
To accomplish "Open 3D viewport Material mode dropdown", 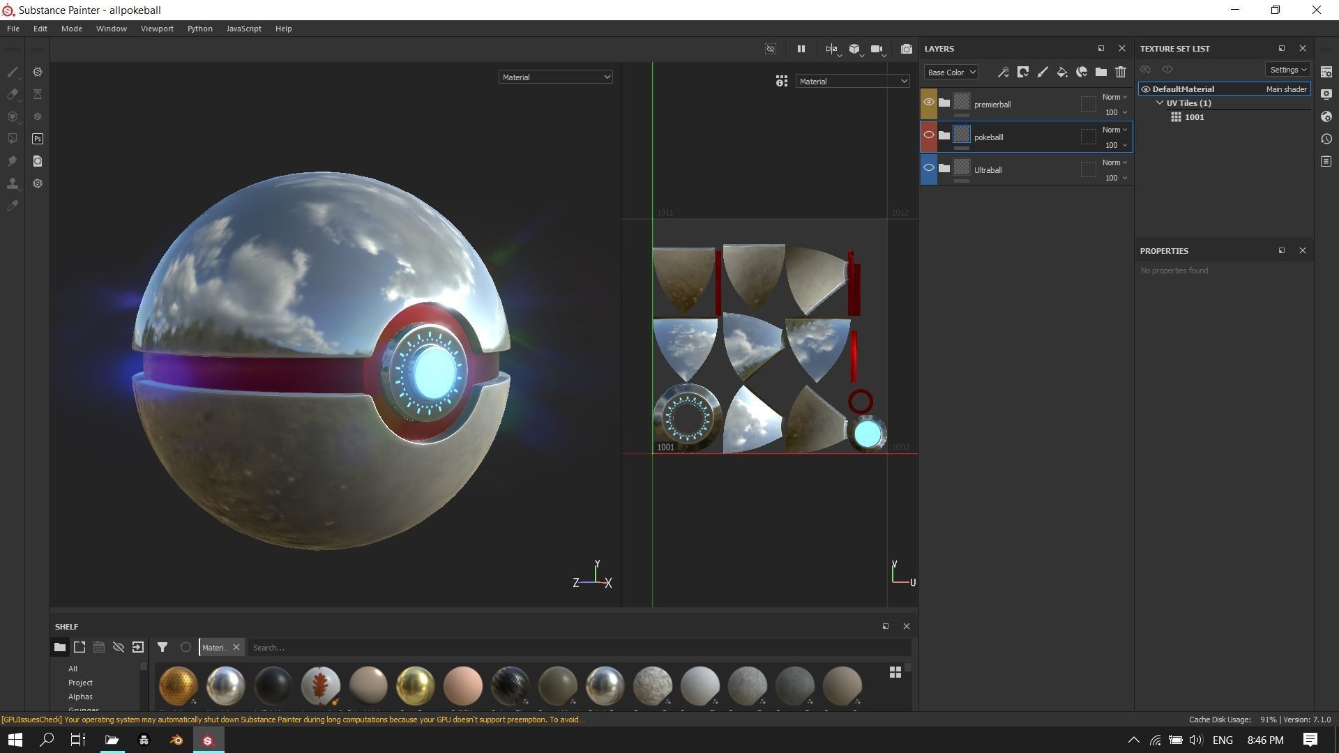I will (555, 77).
